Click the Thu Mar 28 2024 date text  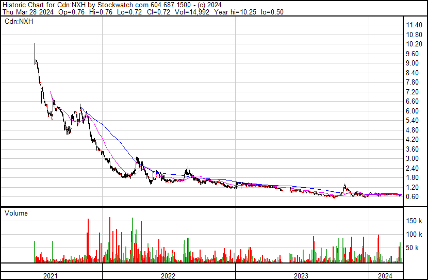(x=26, y=13)
